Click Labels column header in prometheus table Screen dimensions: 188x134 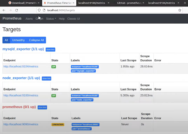[x=76, y=118]
